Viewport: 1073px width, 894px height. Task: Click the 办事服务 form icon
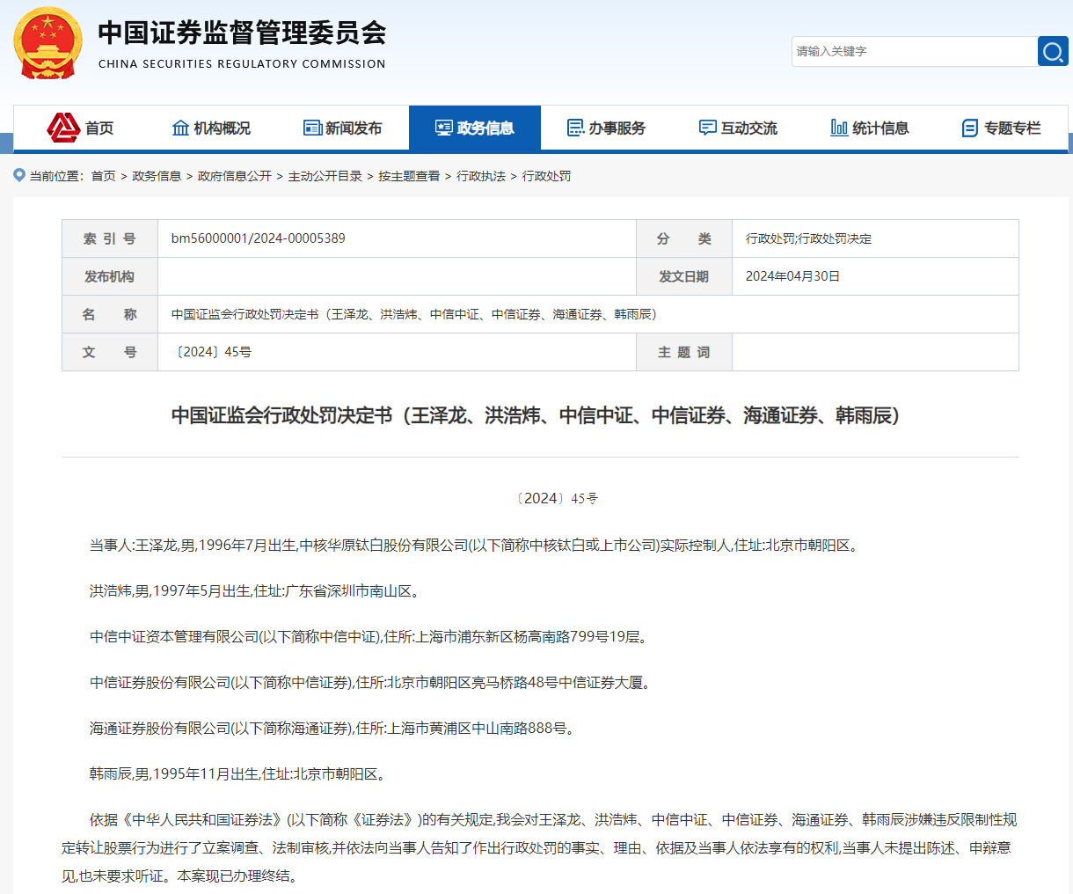coord(575,128)
